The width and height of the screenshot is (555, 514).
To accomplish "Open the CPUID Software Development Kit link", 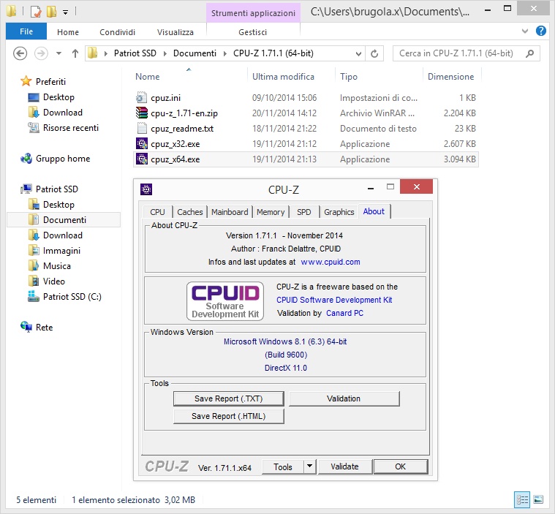I will [334, 300].
